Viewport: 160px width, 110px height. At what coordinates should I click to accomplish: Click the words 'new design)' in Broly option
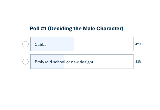82,62
